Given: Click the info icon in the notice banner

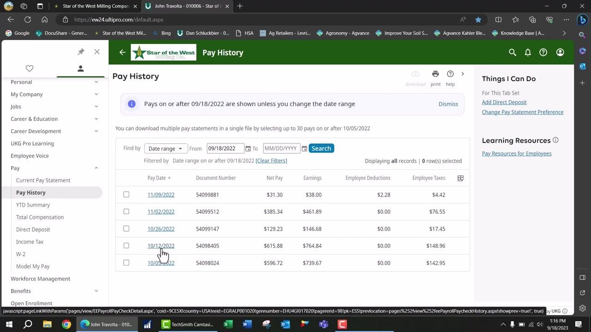Looking at the screenshot, I should pyautogui.click(x=132, y=104).
